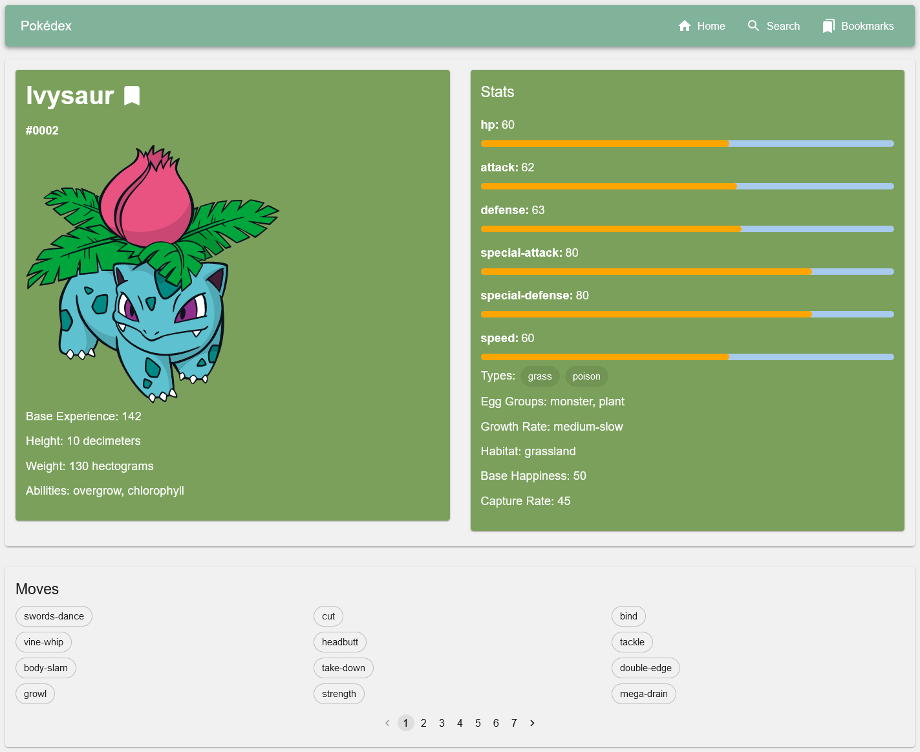
Task: Click the Pokédex title link
Action: (46, 26)
